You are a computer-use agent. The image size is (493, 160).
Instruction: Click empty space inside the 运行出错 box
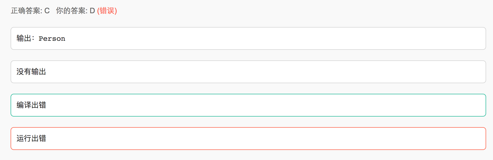[265, 139]
